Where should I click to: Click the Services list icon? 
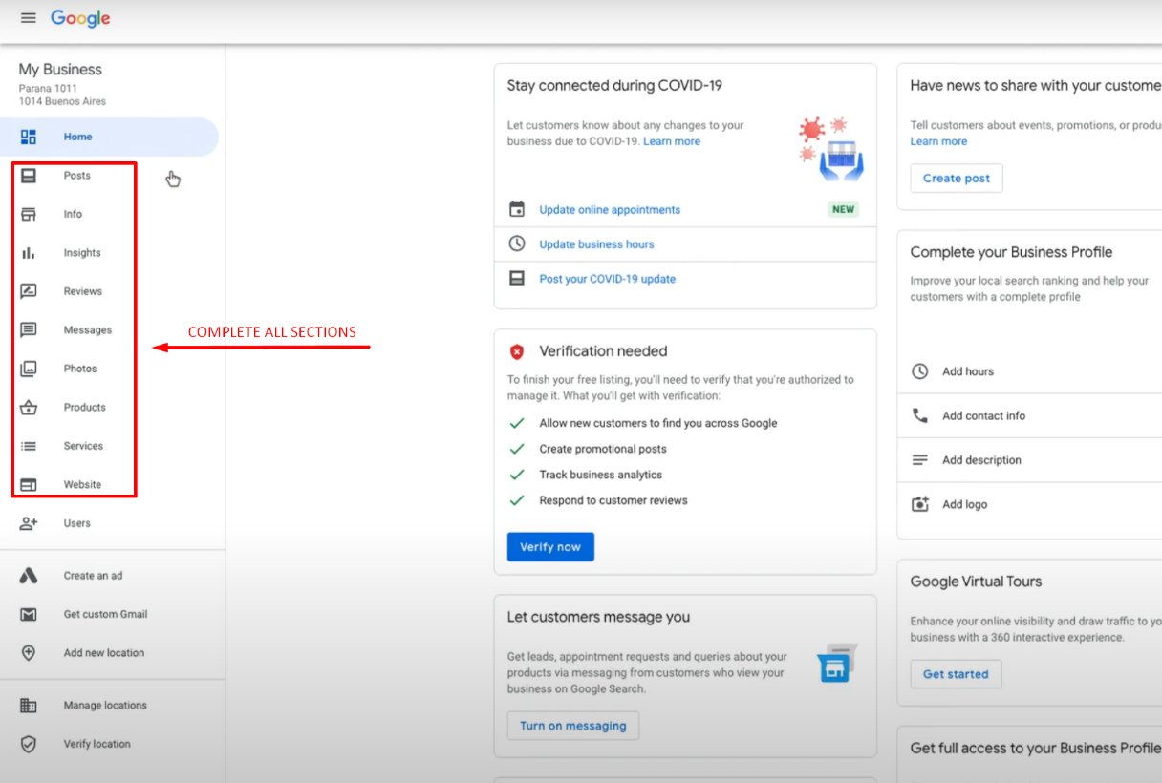29,446
